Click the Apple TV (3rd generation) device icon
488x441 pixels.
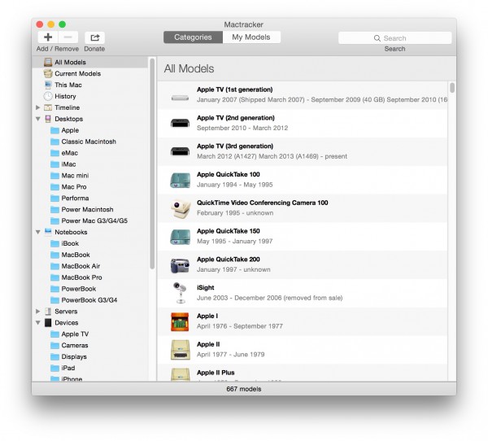point(180,151)
